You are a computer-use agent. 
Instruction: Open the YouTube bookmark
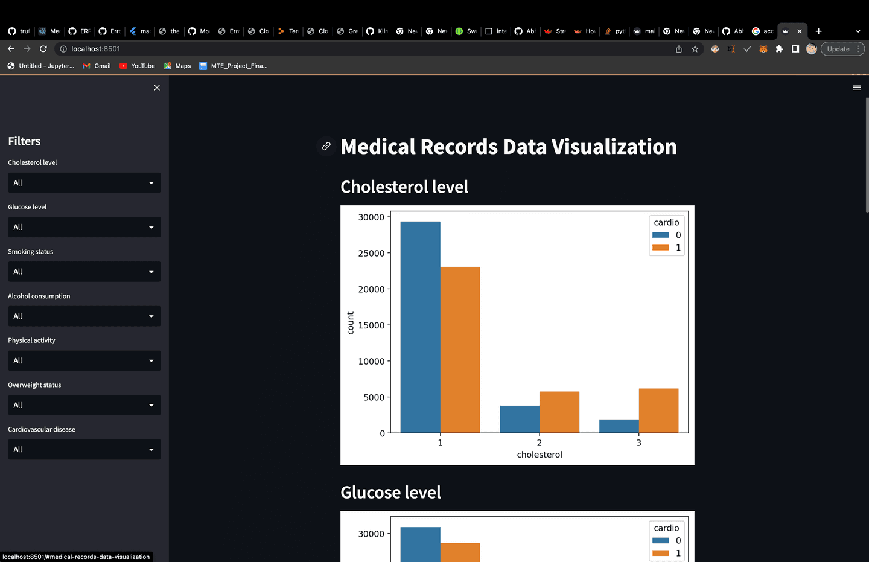137,66
